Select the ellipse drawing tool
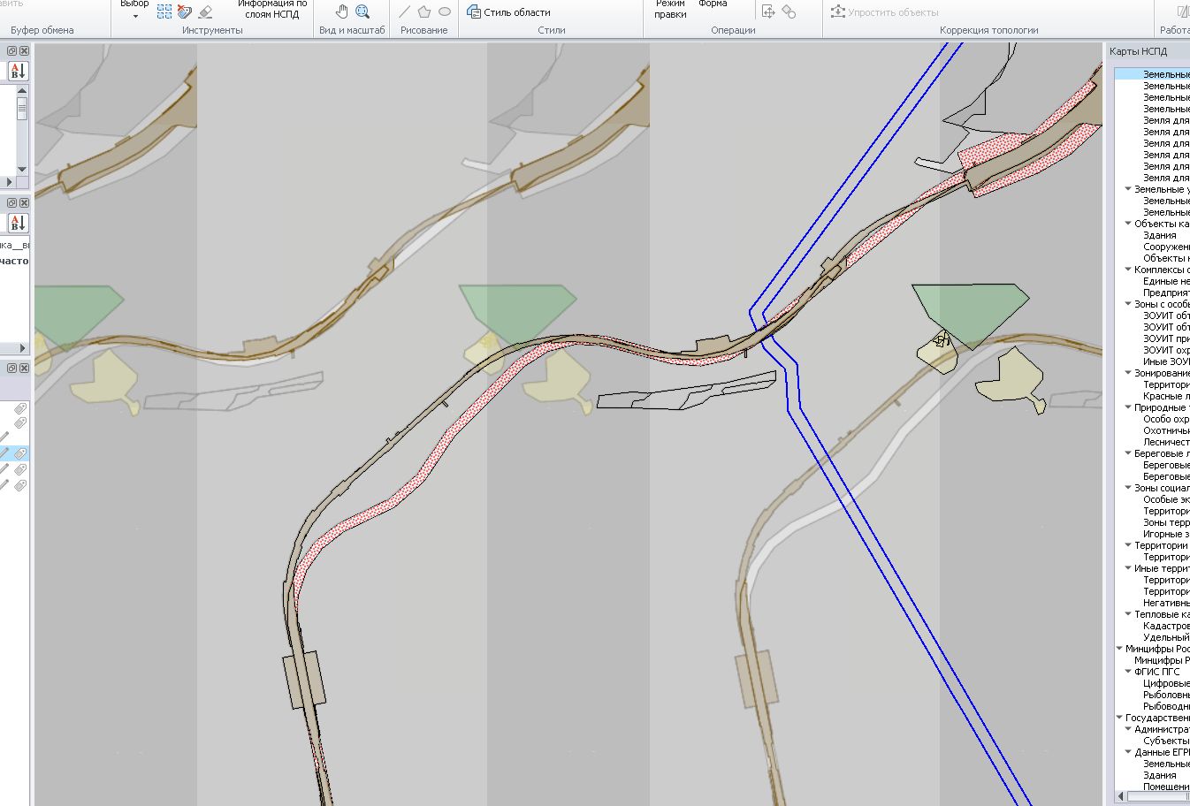Viewport: 1190px width, 806px height. click(x=445, y=11)
